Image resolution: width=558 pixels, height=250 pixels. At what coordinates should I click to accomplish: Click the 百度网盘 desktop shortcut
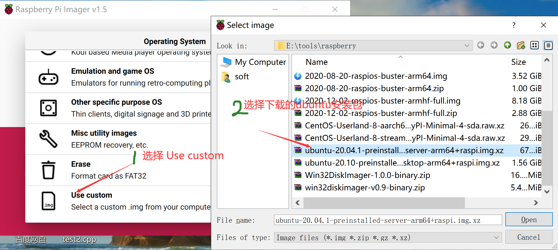[x=30, y=240]
